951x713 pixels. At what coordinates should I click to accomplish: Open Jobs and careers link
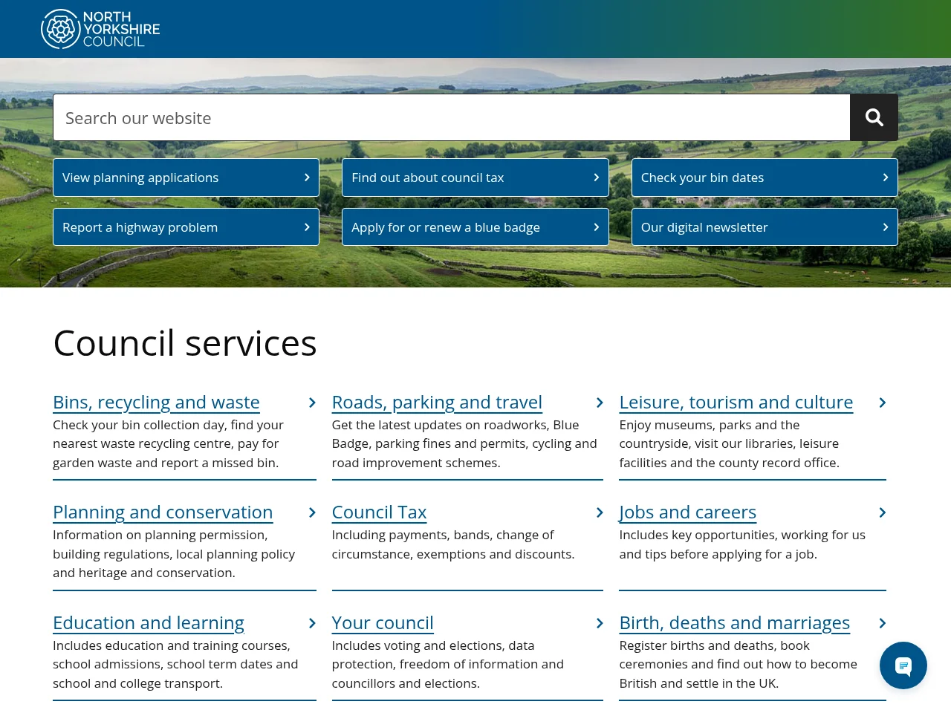pos(688,512)
